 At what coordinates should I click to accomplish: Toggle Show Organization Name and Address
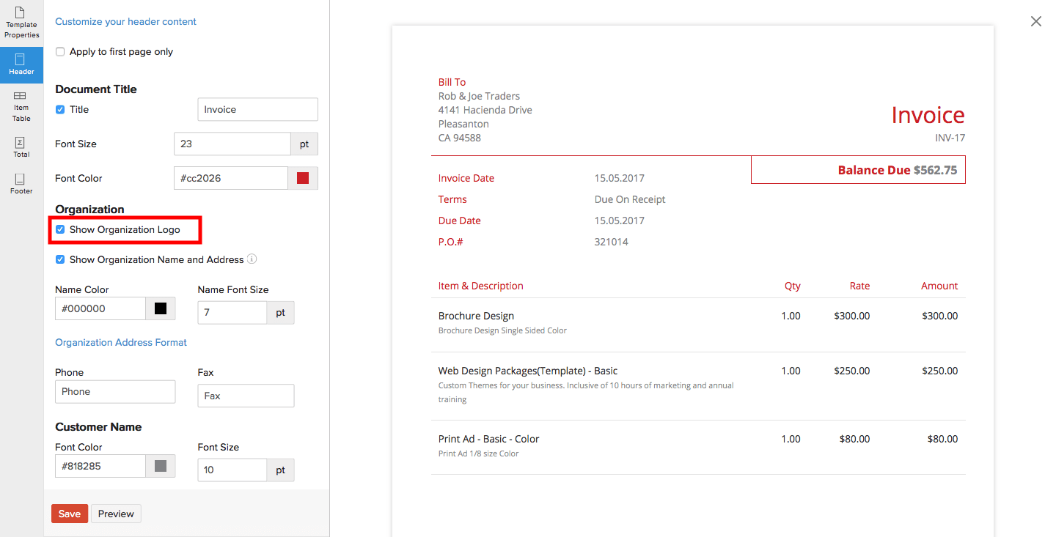(x=59, y=259)
